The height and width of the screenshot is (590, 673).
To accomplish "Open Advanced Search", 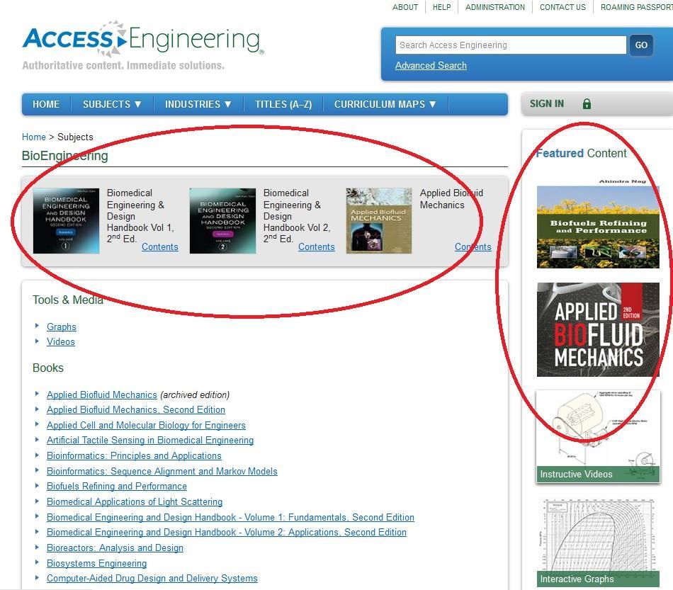I will (x=431, y=66).
